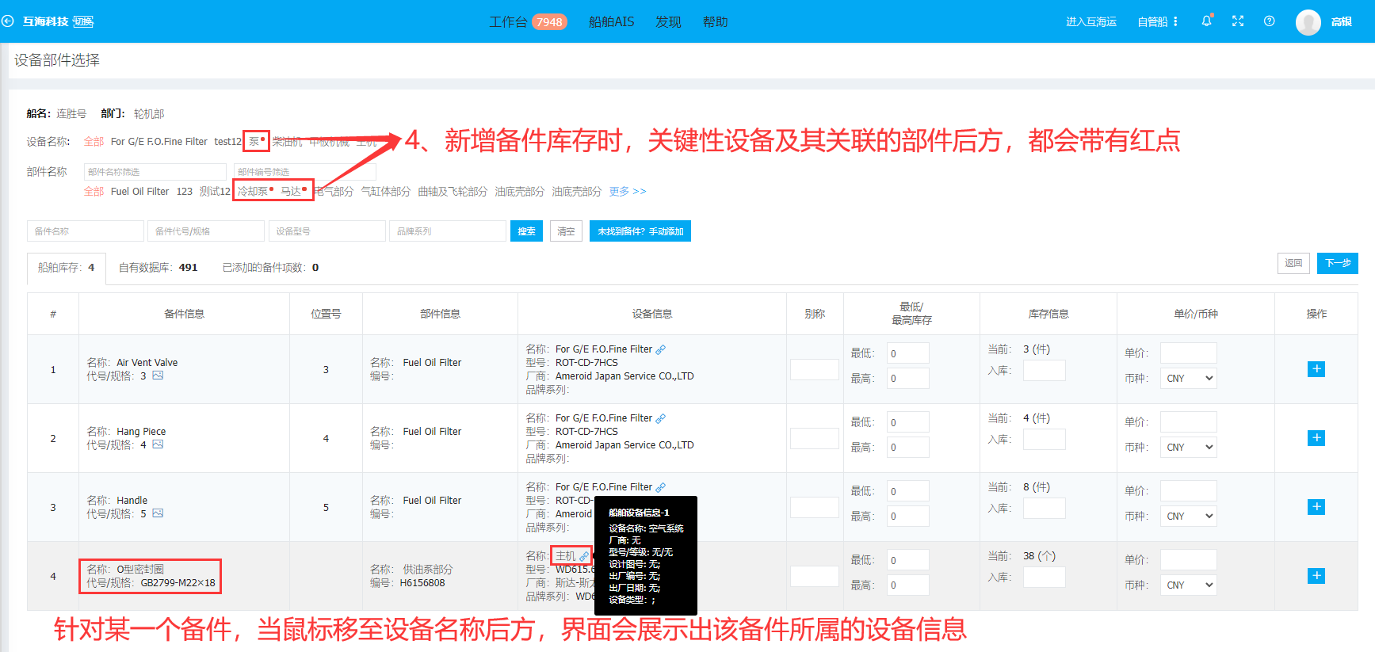Image resolution: width=1375 pixels, height=652 pixels.
Task: Focus the 部件名称筛选 field
Action: [x=155, y=172]
